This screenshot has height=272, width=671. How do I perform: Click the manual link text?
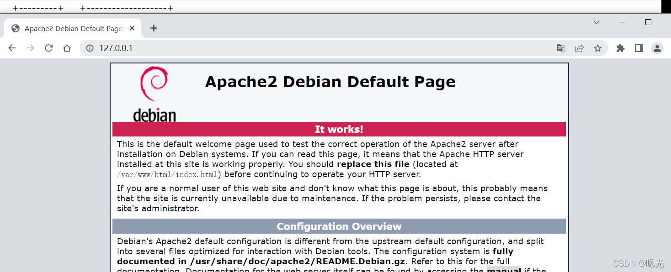[x=504, y=270]
